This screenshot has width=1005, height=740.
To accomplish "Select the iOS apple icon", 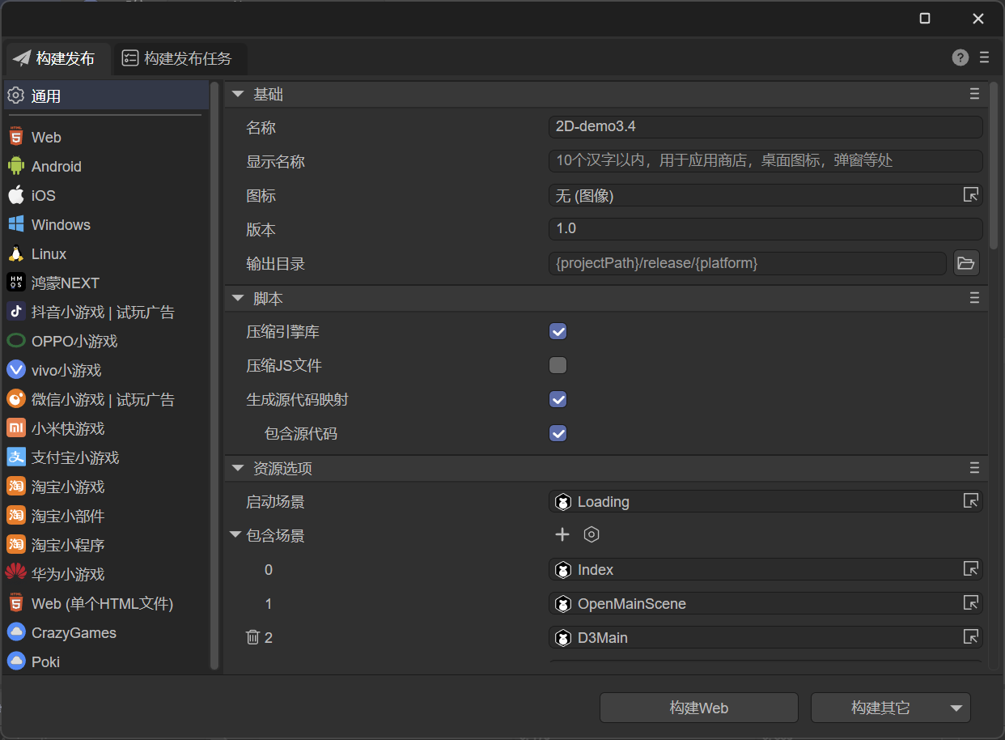I will (16, 195).
